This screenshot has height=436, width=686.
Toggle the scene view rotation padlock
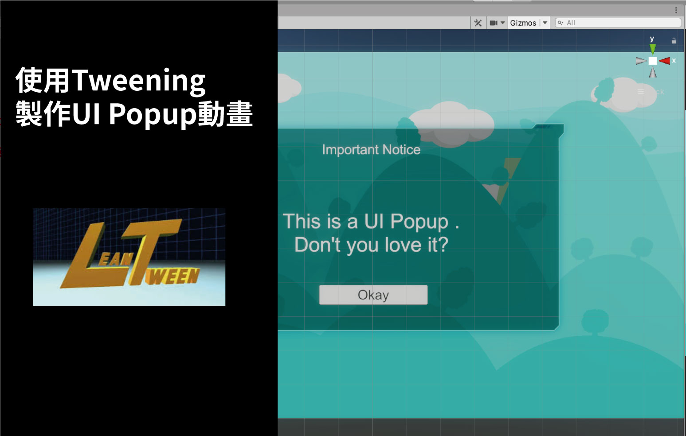tap(674, 40)
